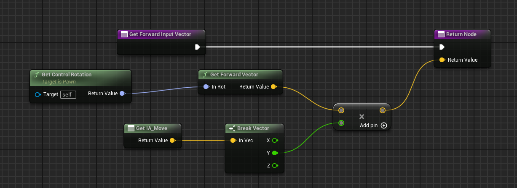Click the Get Control Rotation Target pin
Image resolution: width=517 pixels, height=188 pixels.
[38, 94]
